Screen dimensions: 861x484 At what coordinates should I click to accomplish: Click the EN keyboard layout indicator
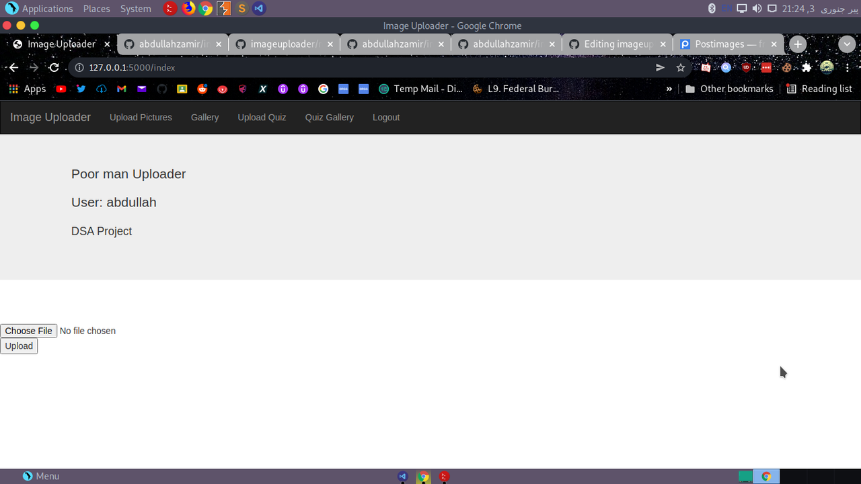[726, 8]
